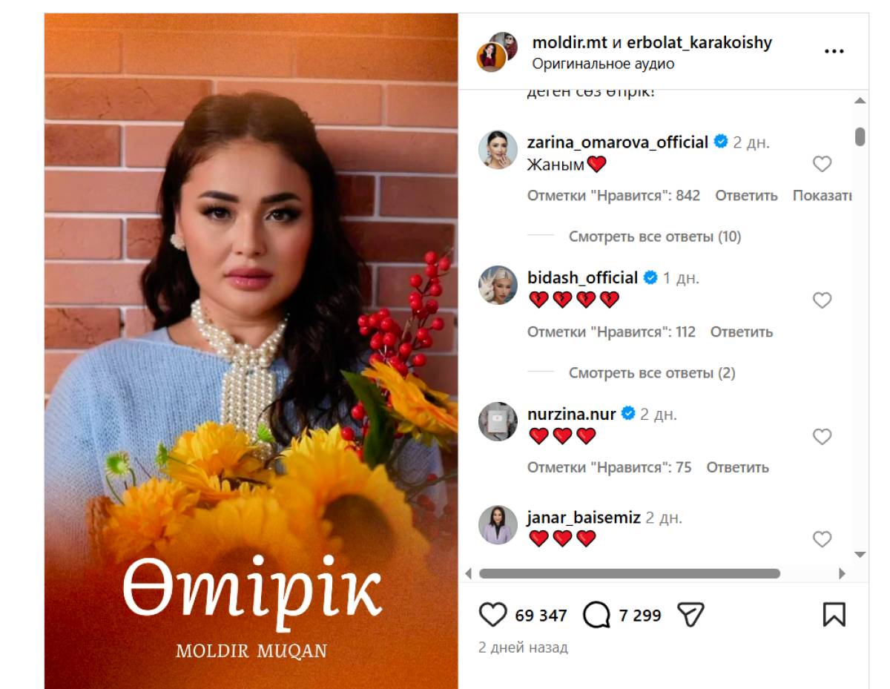Expand the 2 replies under bidash_official
The image size is (890, 689).
click(x=652, y=372)
